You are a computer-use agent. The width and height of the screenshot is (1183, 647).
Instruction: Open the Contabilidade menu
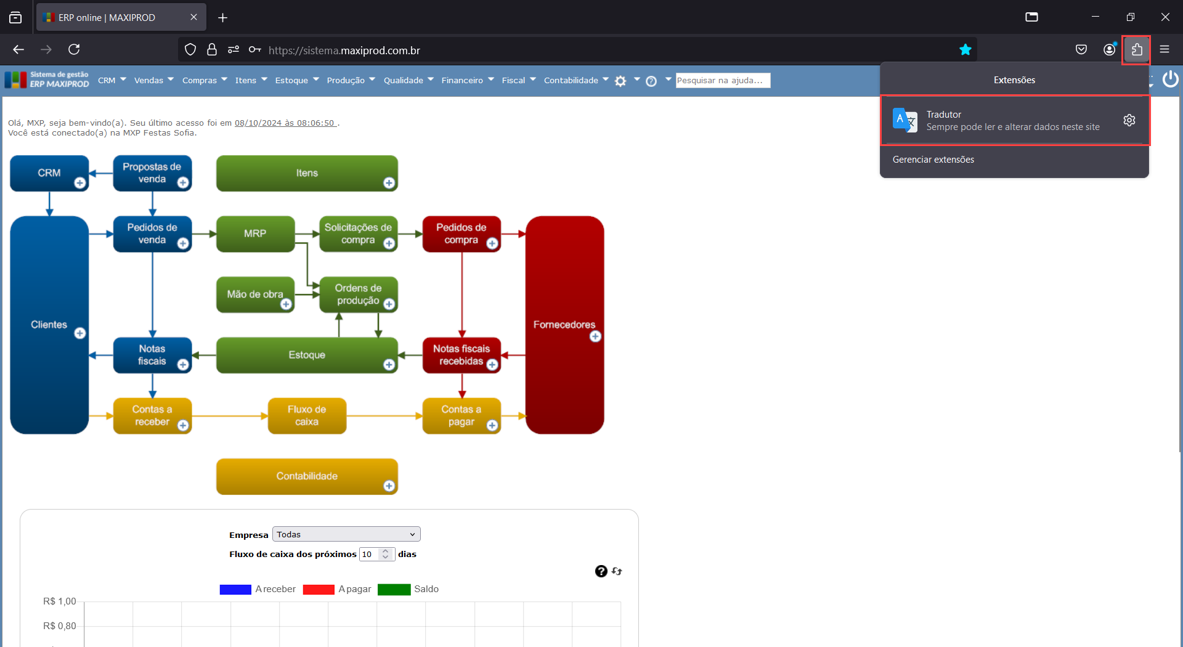tap(576, 80)
